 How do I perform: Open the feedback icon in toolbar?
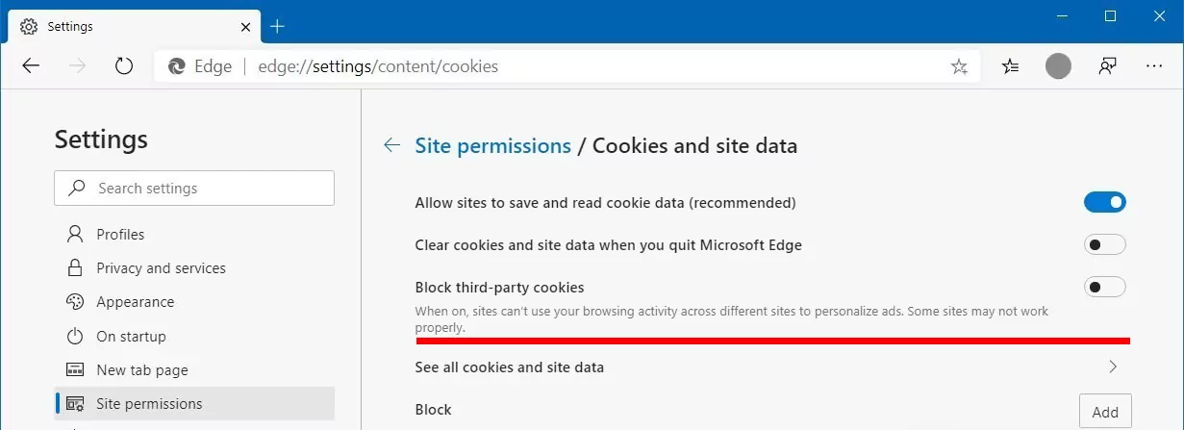(1107, 66)
